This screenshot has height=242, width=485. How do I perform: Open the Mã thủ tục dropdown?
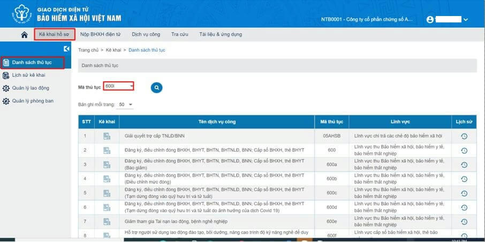[x=131, y=86]
